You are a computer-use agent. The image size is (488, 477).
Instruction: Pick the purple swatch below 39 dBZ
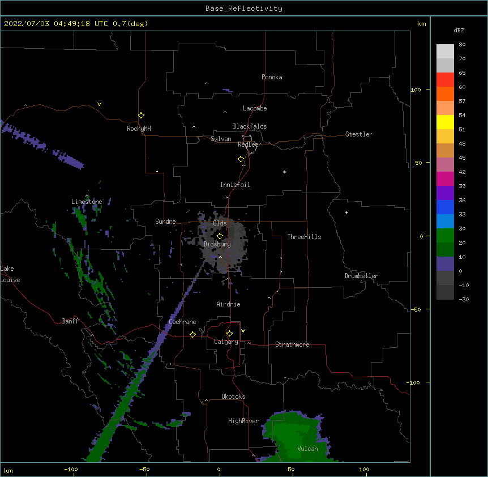(x=445, y=193)
